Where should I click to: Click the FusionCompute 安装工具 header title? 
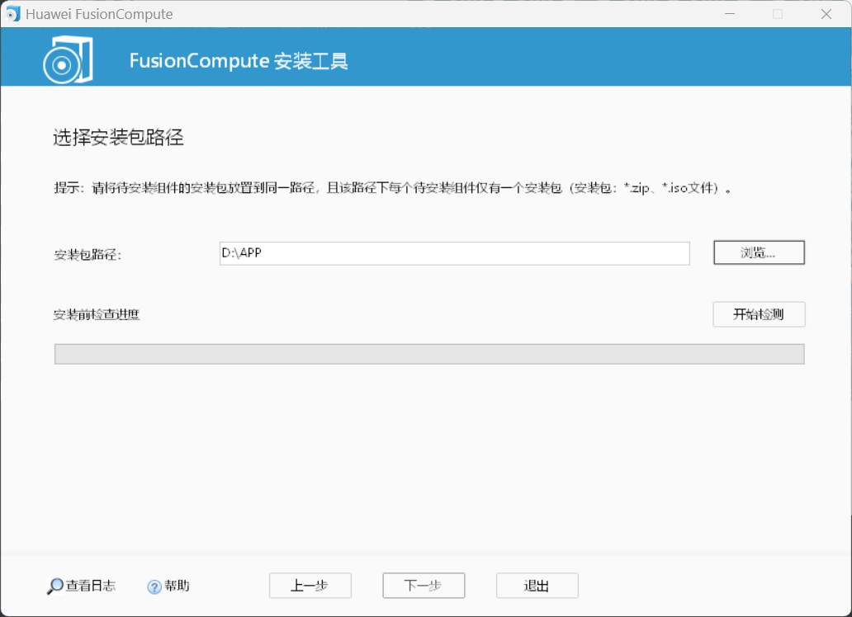tap(239, 60)
